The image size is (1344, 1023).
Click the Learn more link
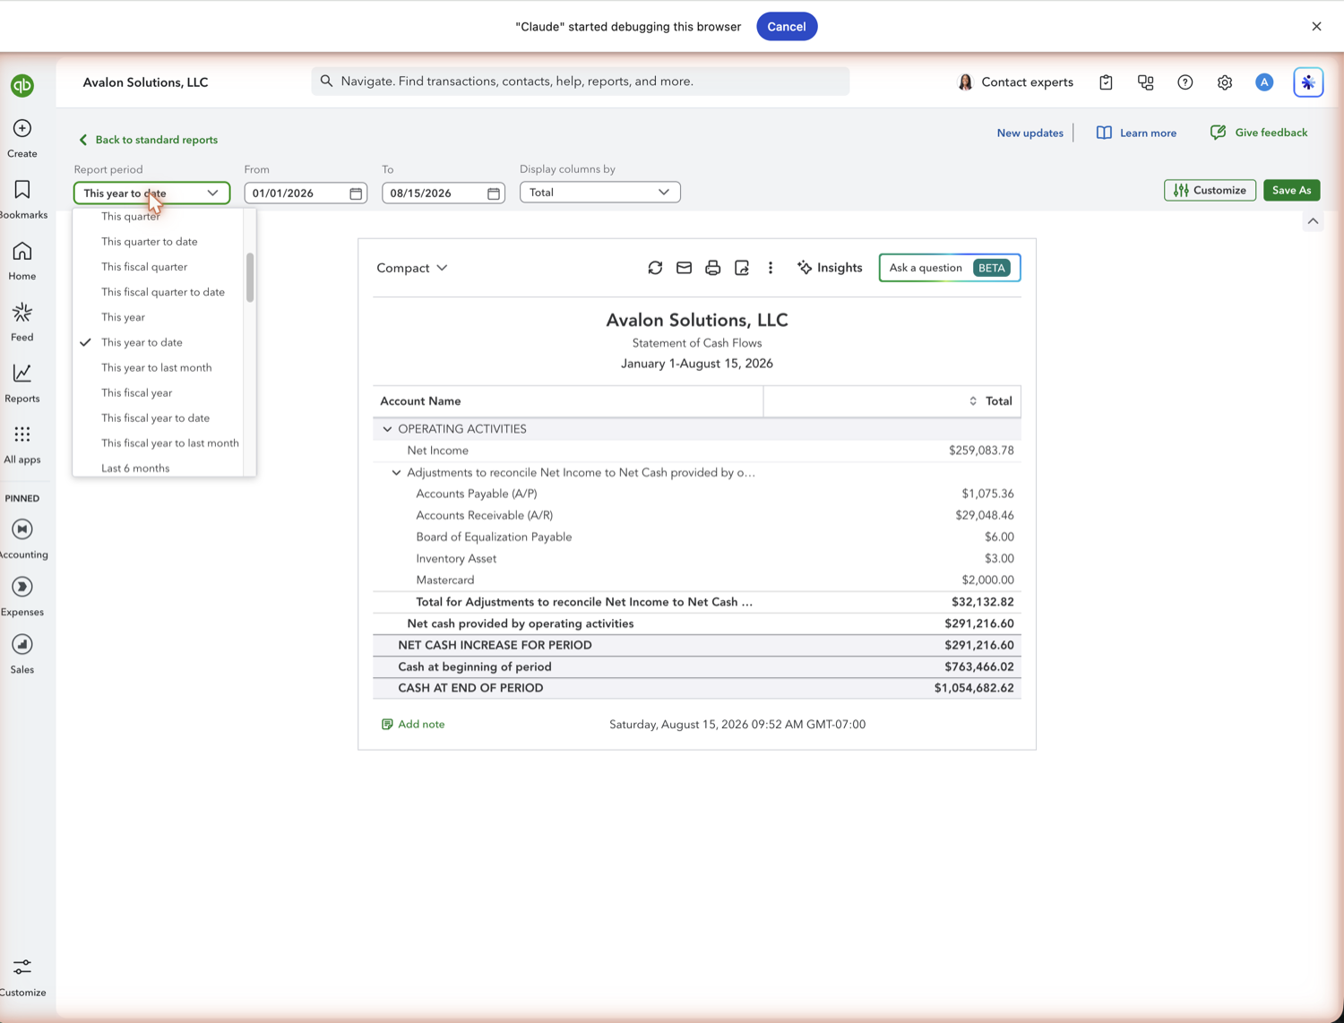pyautogui.click(x=1136, y=133)
